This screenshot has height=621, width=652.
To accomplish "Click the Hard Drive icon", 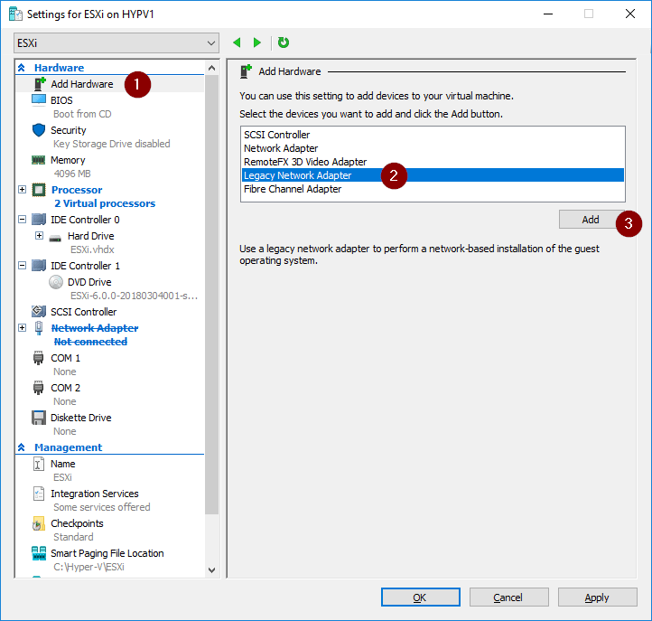I will pos(55,238).
